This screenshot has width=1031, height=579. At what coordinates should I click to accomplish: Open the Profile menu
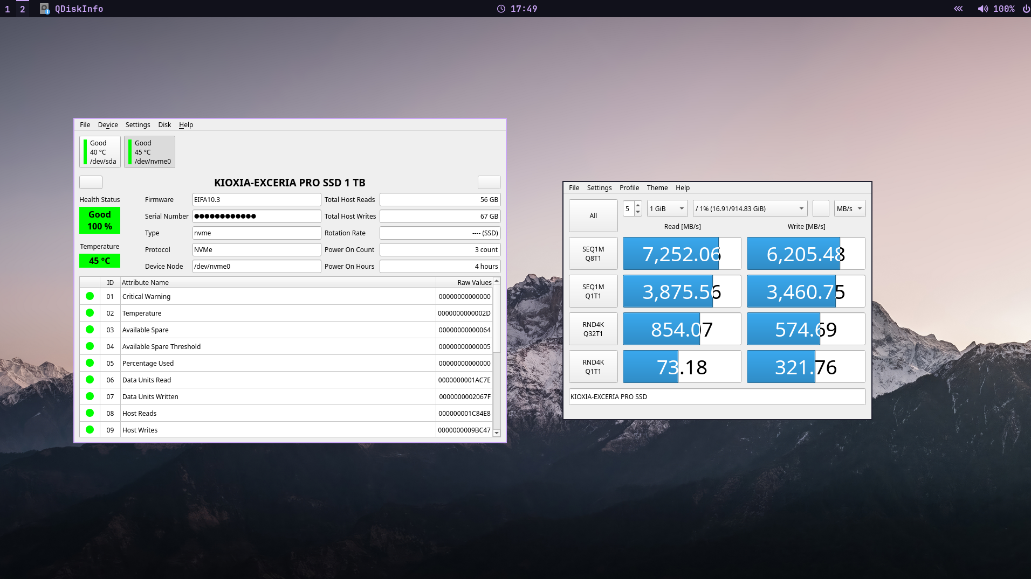coord(629,188)
